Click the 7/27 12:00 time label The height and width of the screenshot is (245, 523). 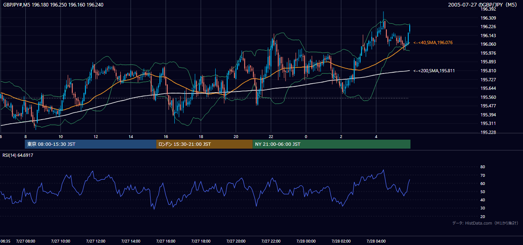pos(96,241)
